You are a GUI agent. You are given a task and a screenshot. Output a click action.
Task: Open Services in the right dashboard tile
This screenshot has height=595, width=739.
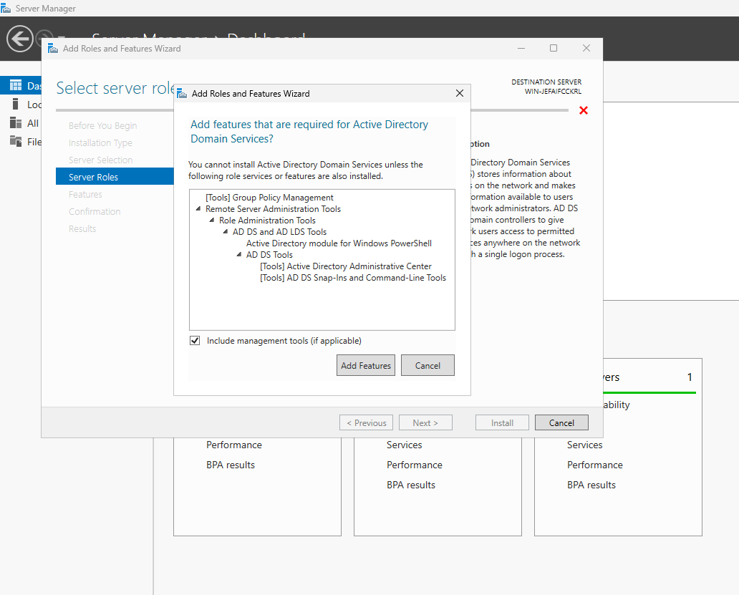(x=584, y=445)
